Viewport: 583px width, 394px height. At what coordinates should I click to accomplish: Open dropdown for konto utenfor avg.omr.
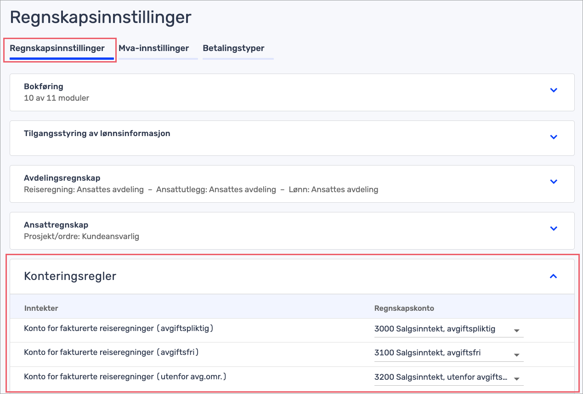517,379
